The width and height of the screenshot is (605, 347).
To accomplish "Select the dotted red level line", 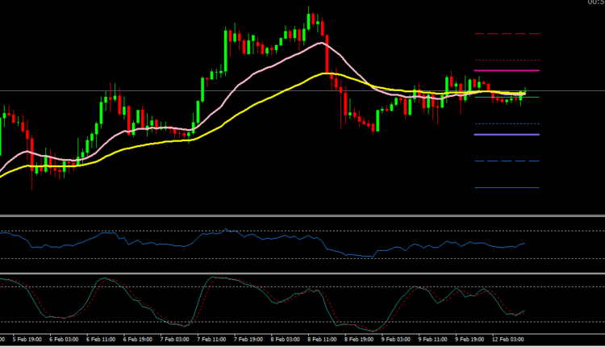I will (507, 61).
